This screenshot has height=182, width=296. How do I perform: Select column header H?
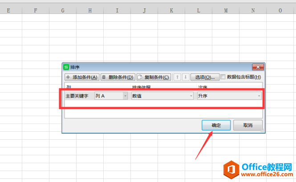click(x=90, y=11)
